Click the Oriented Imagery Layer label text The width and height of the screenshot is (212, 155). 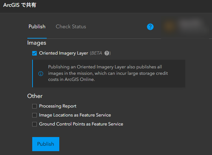coord(63,53)
